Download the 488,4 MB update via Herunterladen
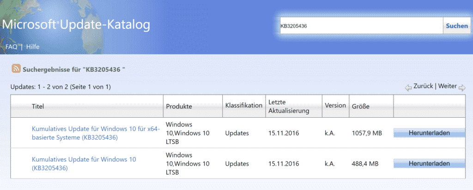Image resolution: width=473 pixels, height=190 pixels. coord(429,163)
